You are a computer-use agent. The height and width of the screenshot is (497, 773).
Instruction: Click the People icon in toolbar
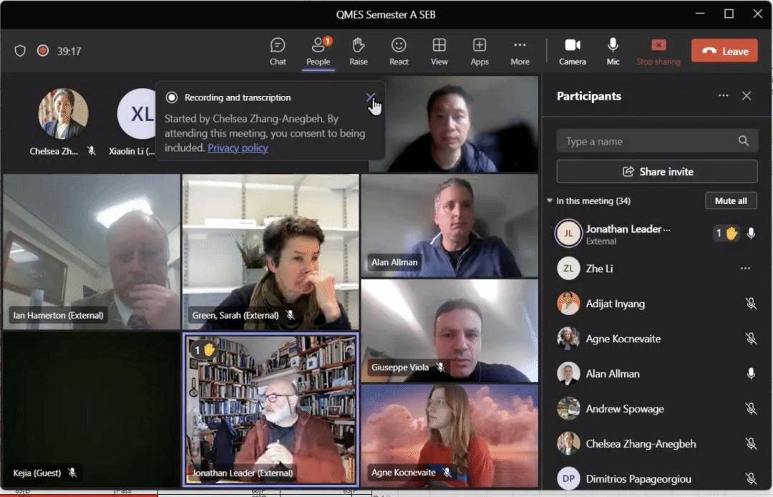pos(318,52)
